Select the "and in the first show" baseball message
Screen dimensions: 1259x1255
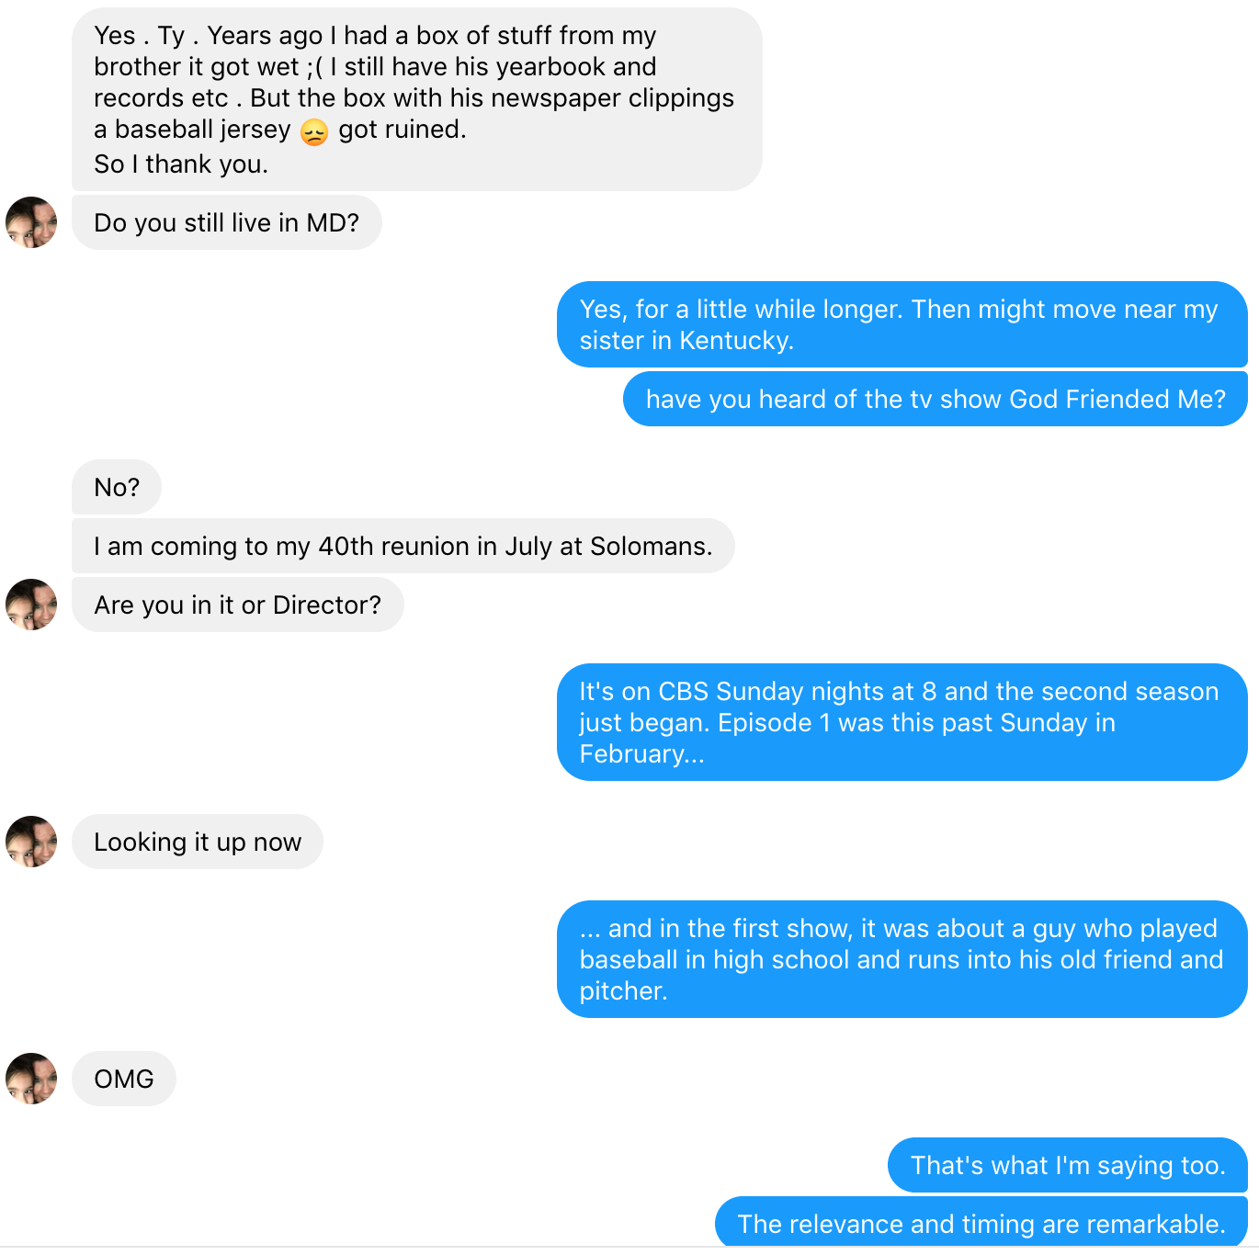tap(901, 959)
